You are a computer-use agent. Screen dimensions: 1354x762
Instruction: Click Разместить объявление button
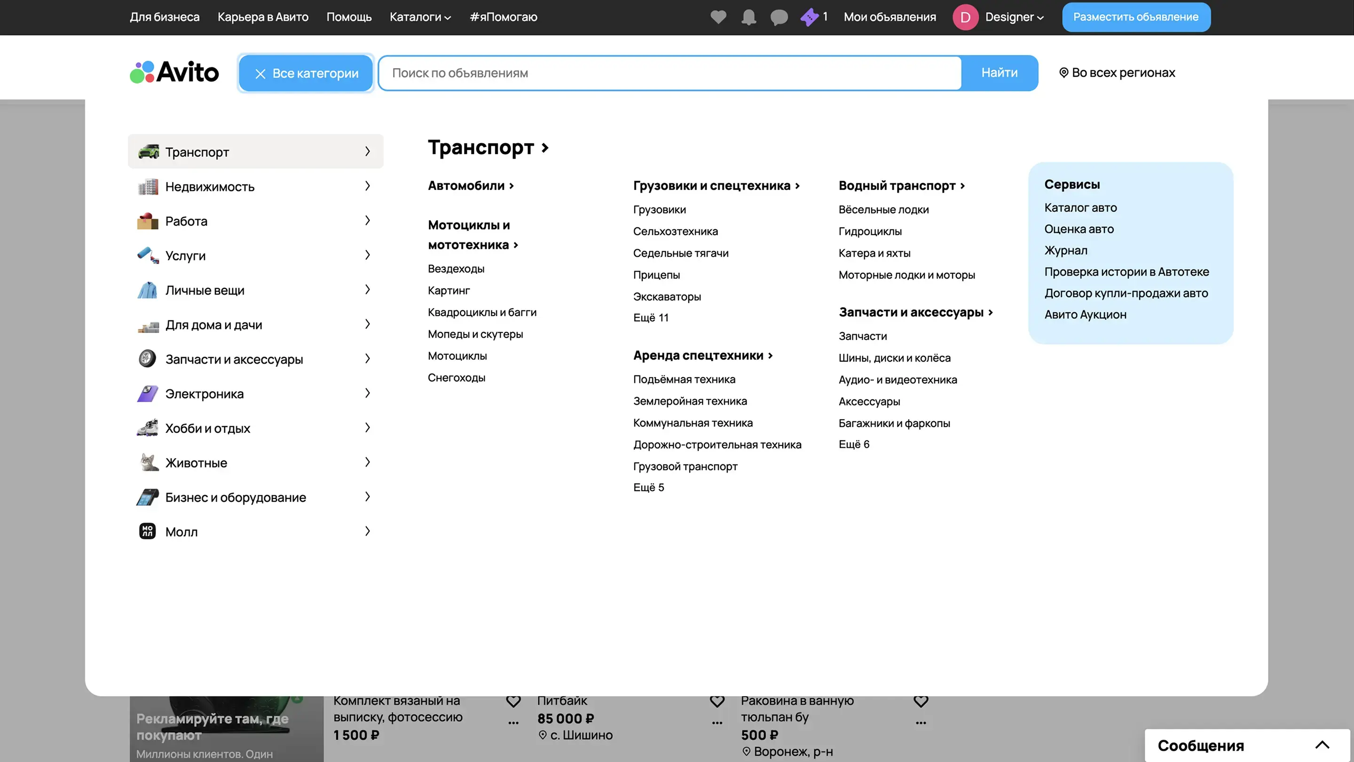1135,17
